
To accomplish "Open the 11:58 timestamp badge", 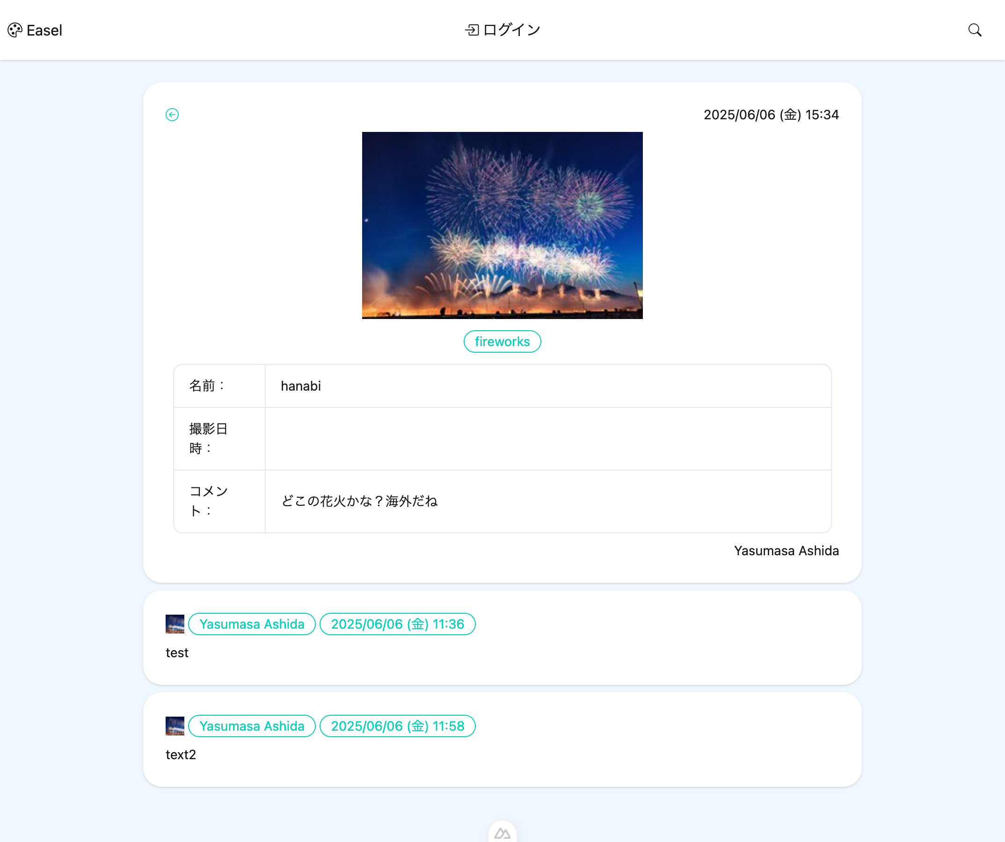I will (398, 726).
